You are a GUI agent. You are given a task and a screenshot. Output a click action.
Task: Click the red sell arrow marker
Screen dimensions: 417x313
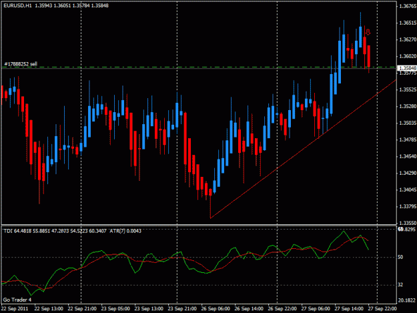point(368,32)
